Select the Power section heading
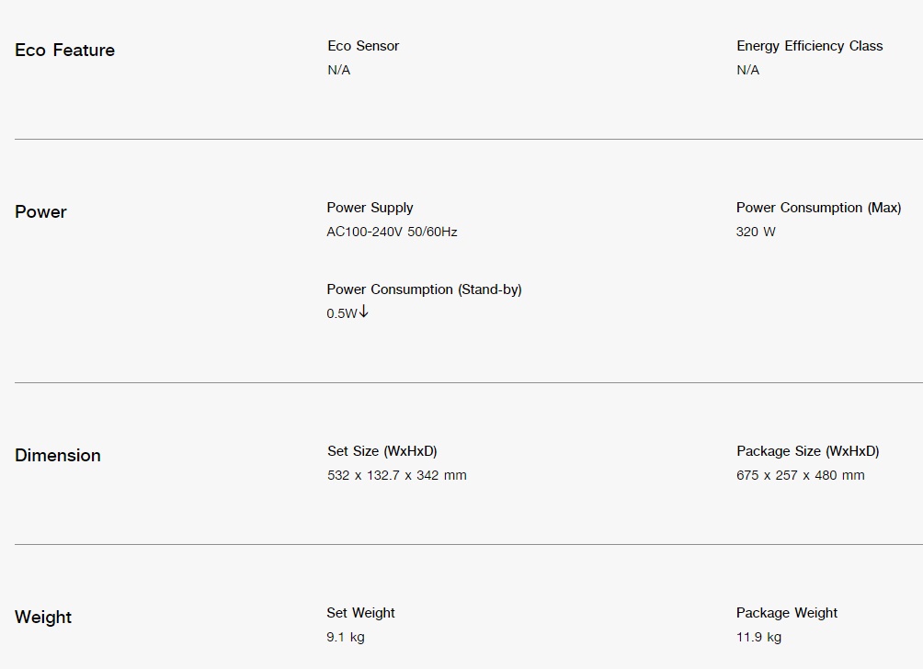Image resolution: width=923 pixels, height=669 pixels. click(x=40, y=212)
